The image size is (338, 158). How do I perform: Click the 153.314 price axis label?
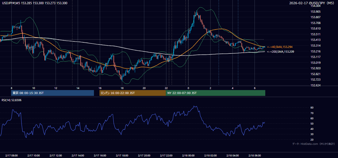[x=316, y=46]
